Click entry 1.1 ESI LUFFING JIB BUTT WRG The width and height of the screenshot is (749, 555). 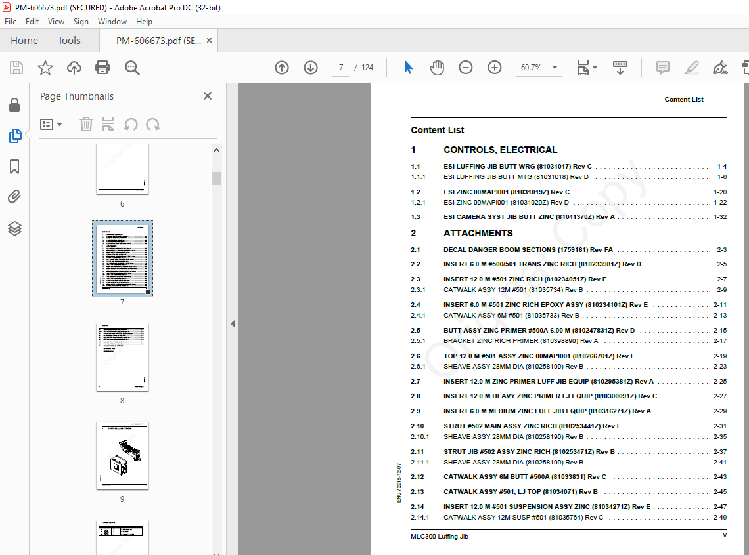pyautogui.click(x=568, y=167)
